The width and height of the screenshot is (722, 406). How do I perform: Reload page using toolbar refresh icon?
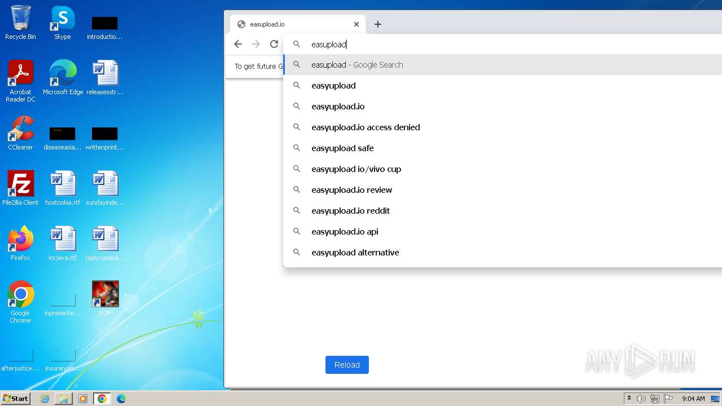pyautogui.click(x=274, y=44)
